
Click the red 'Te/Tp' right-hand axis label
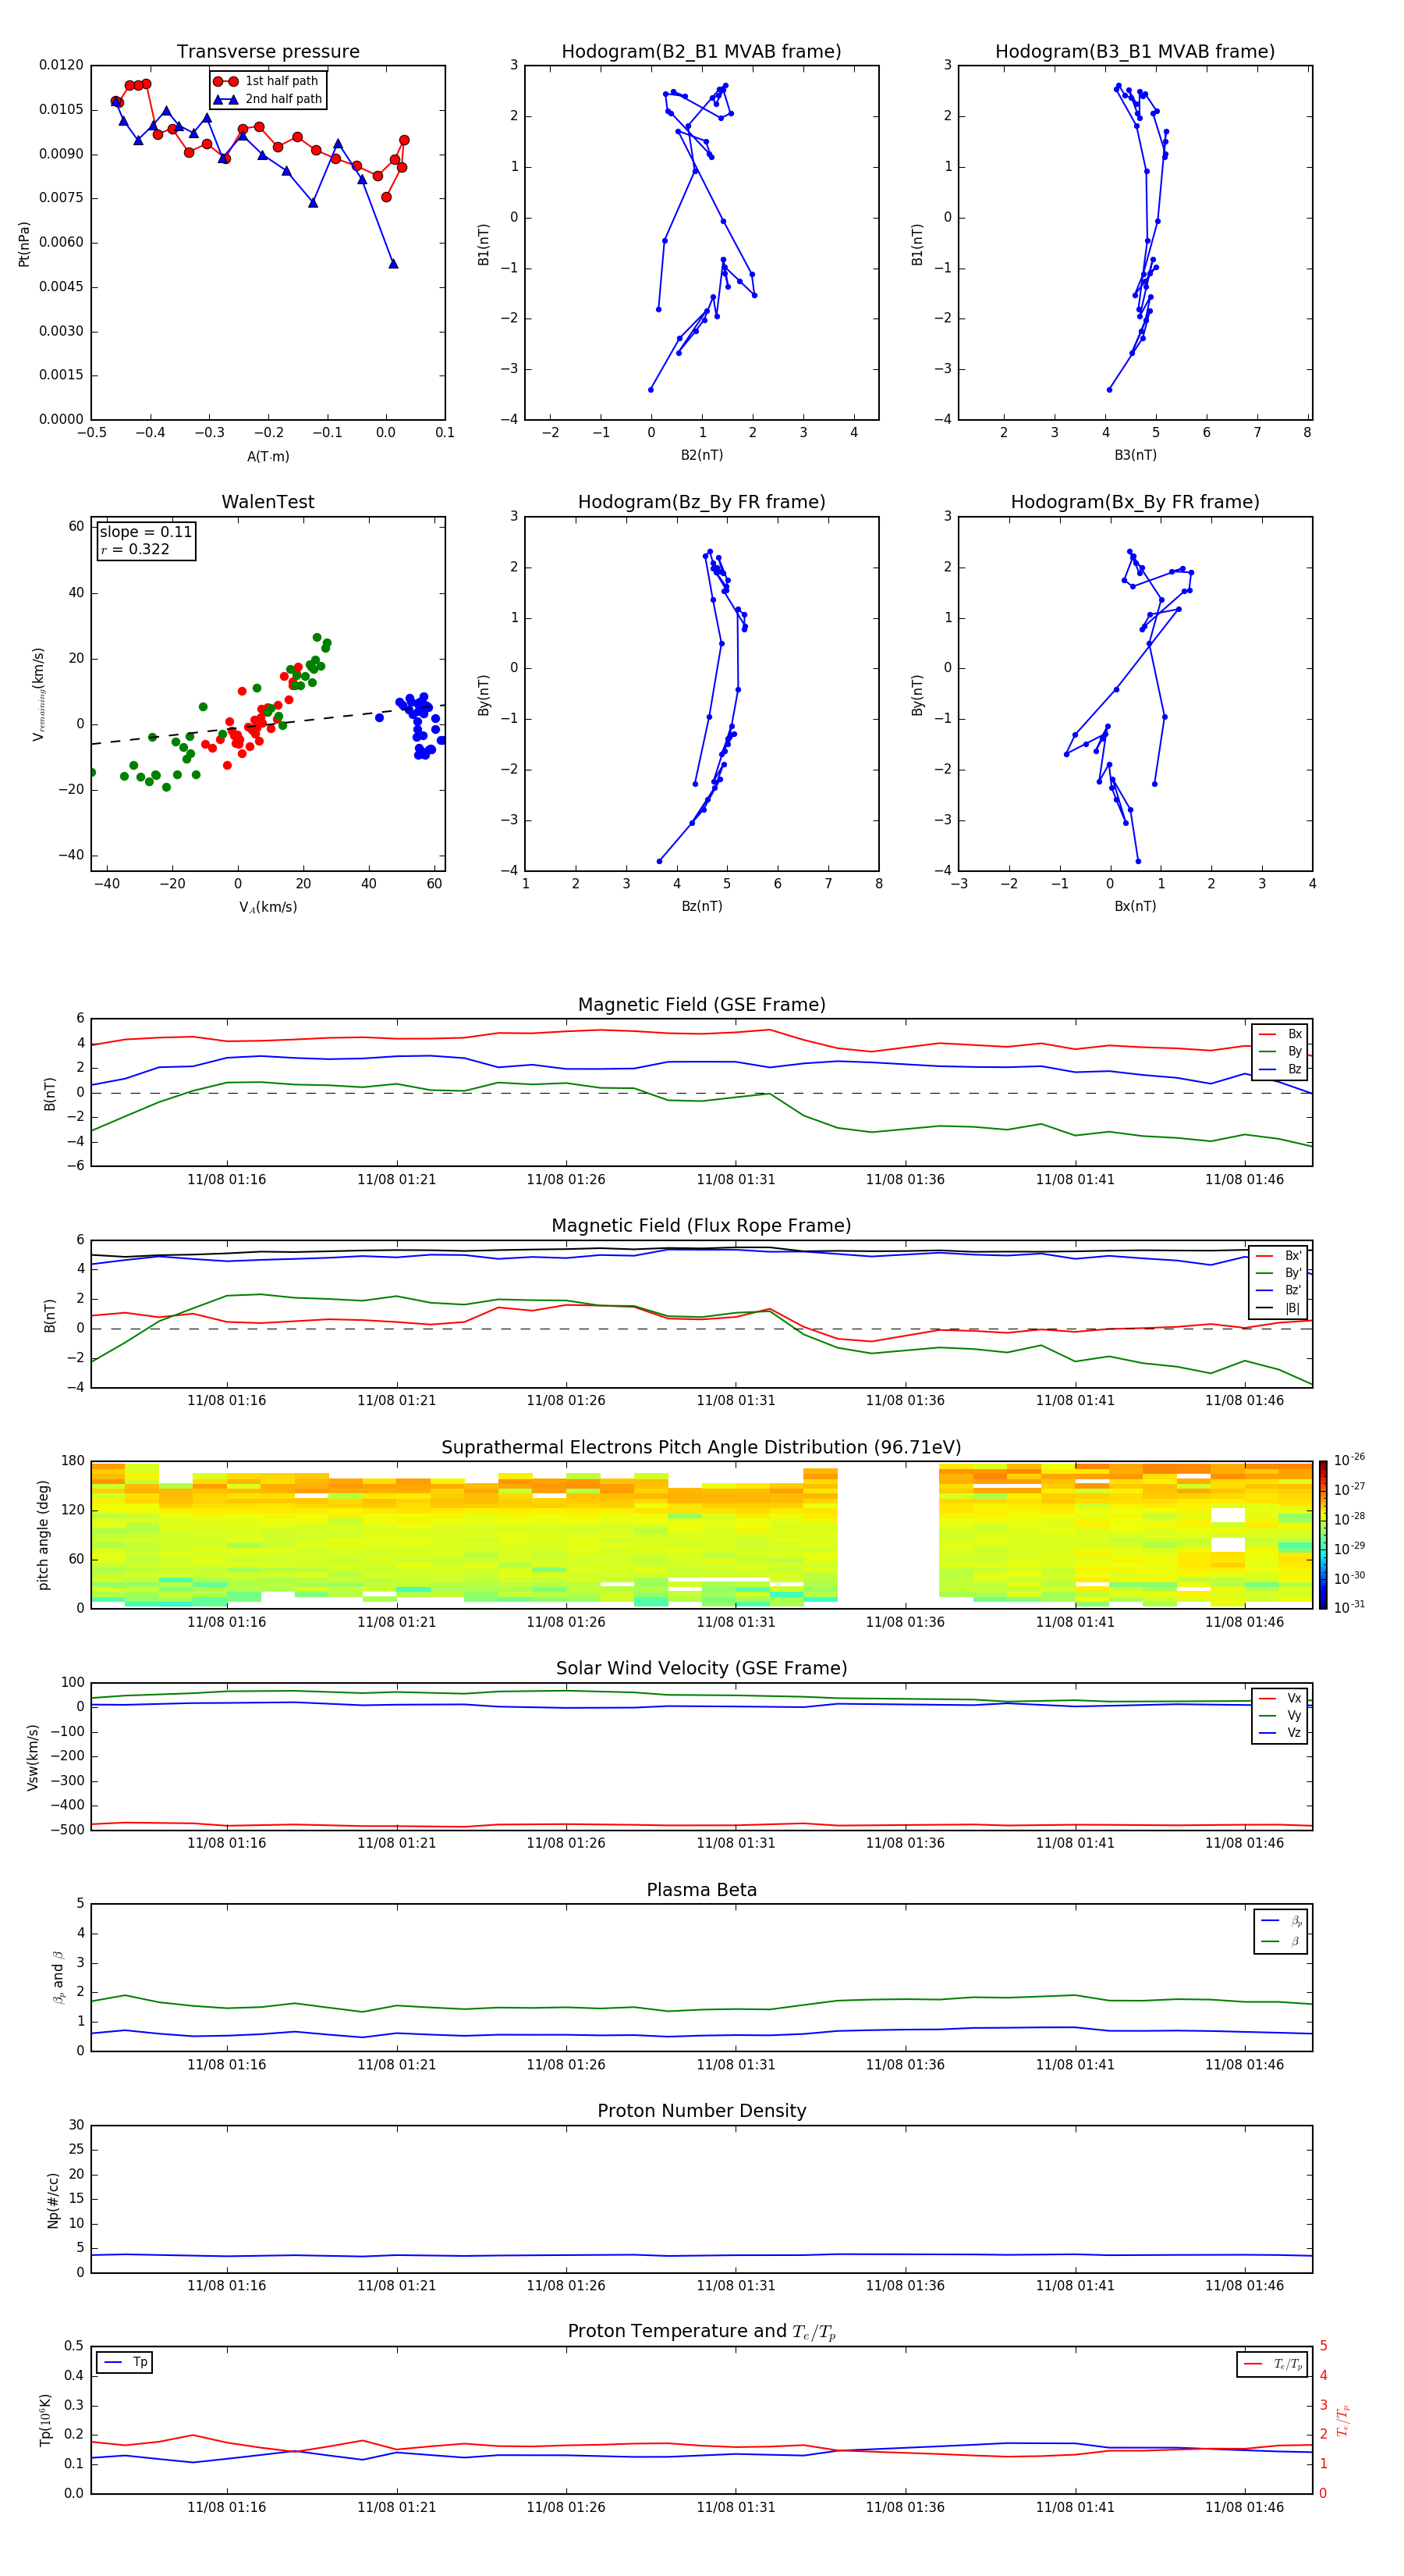tap(1343, 2421)
